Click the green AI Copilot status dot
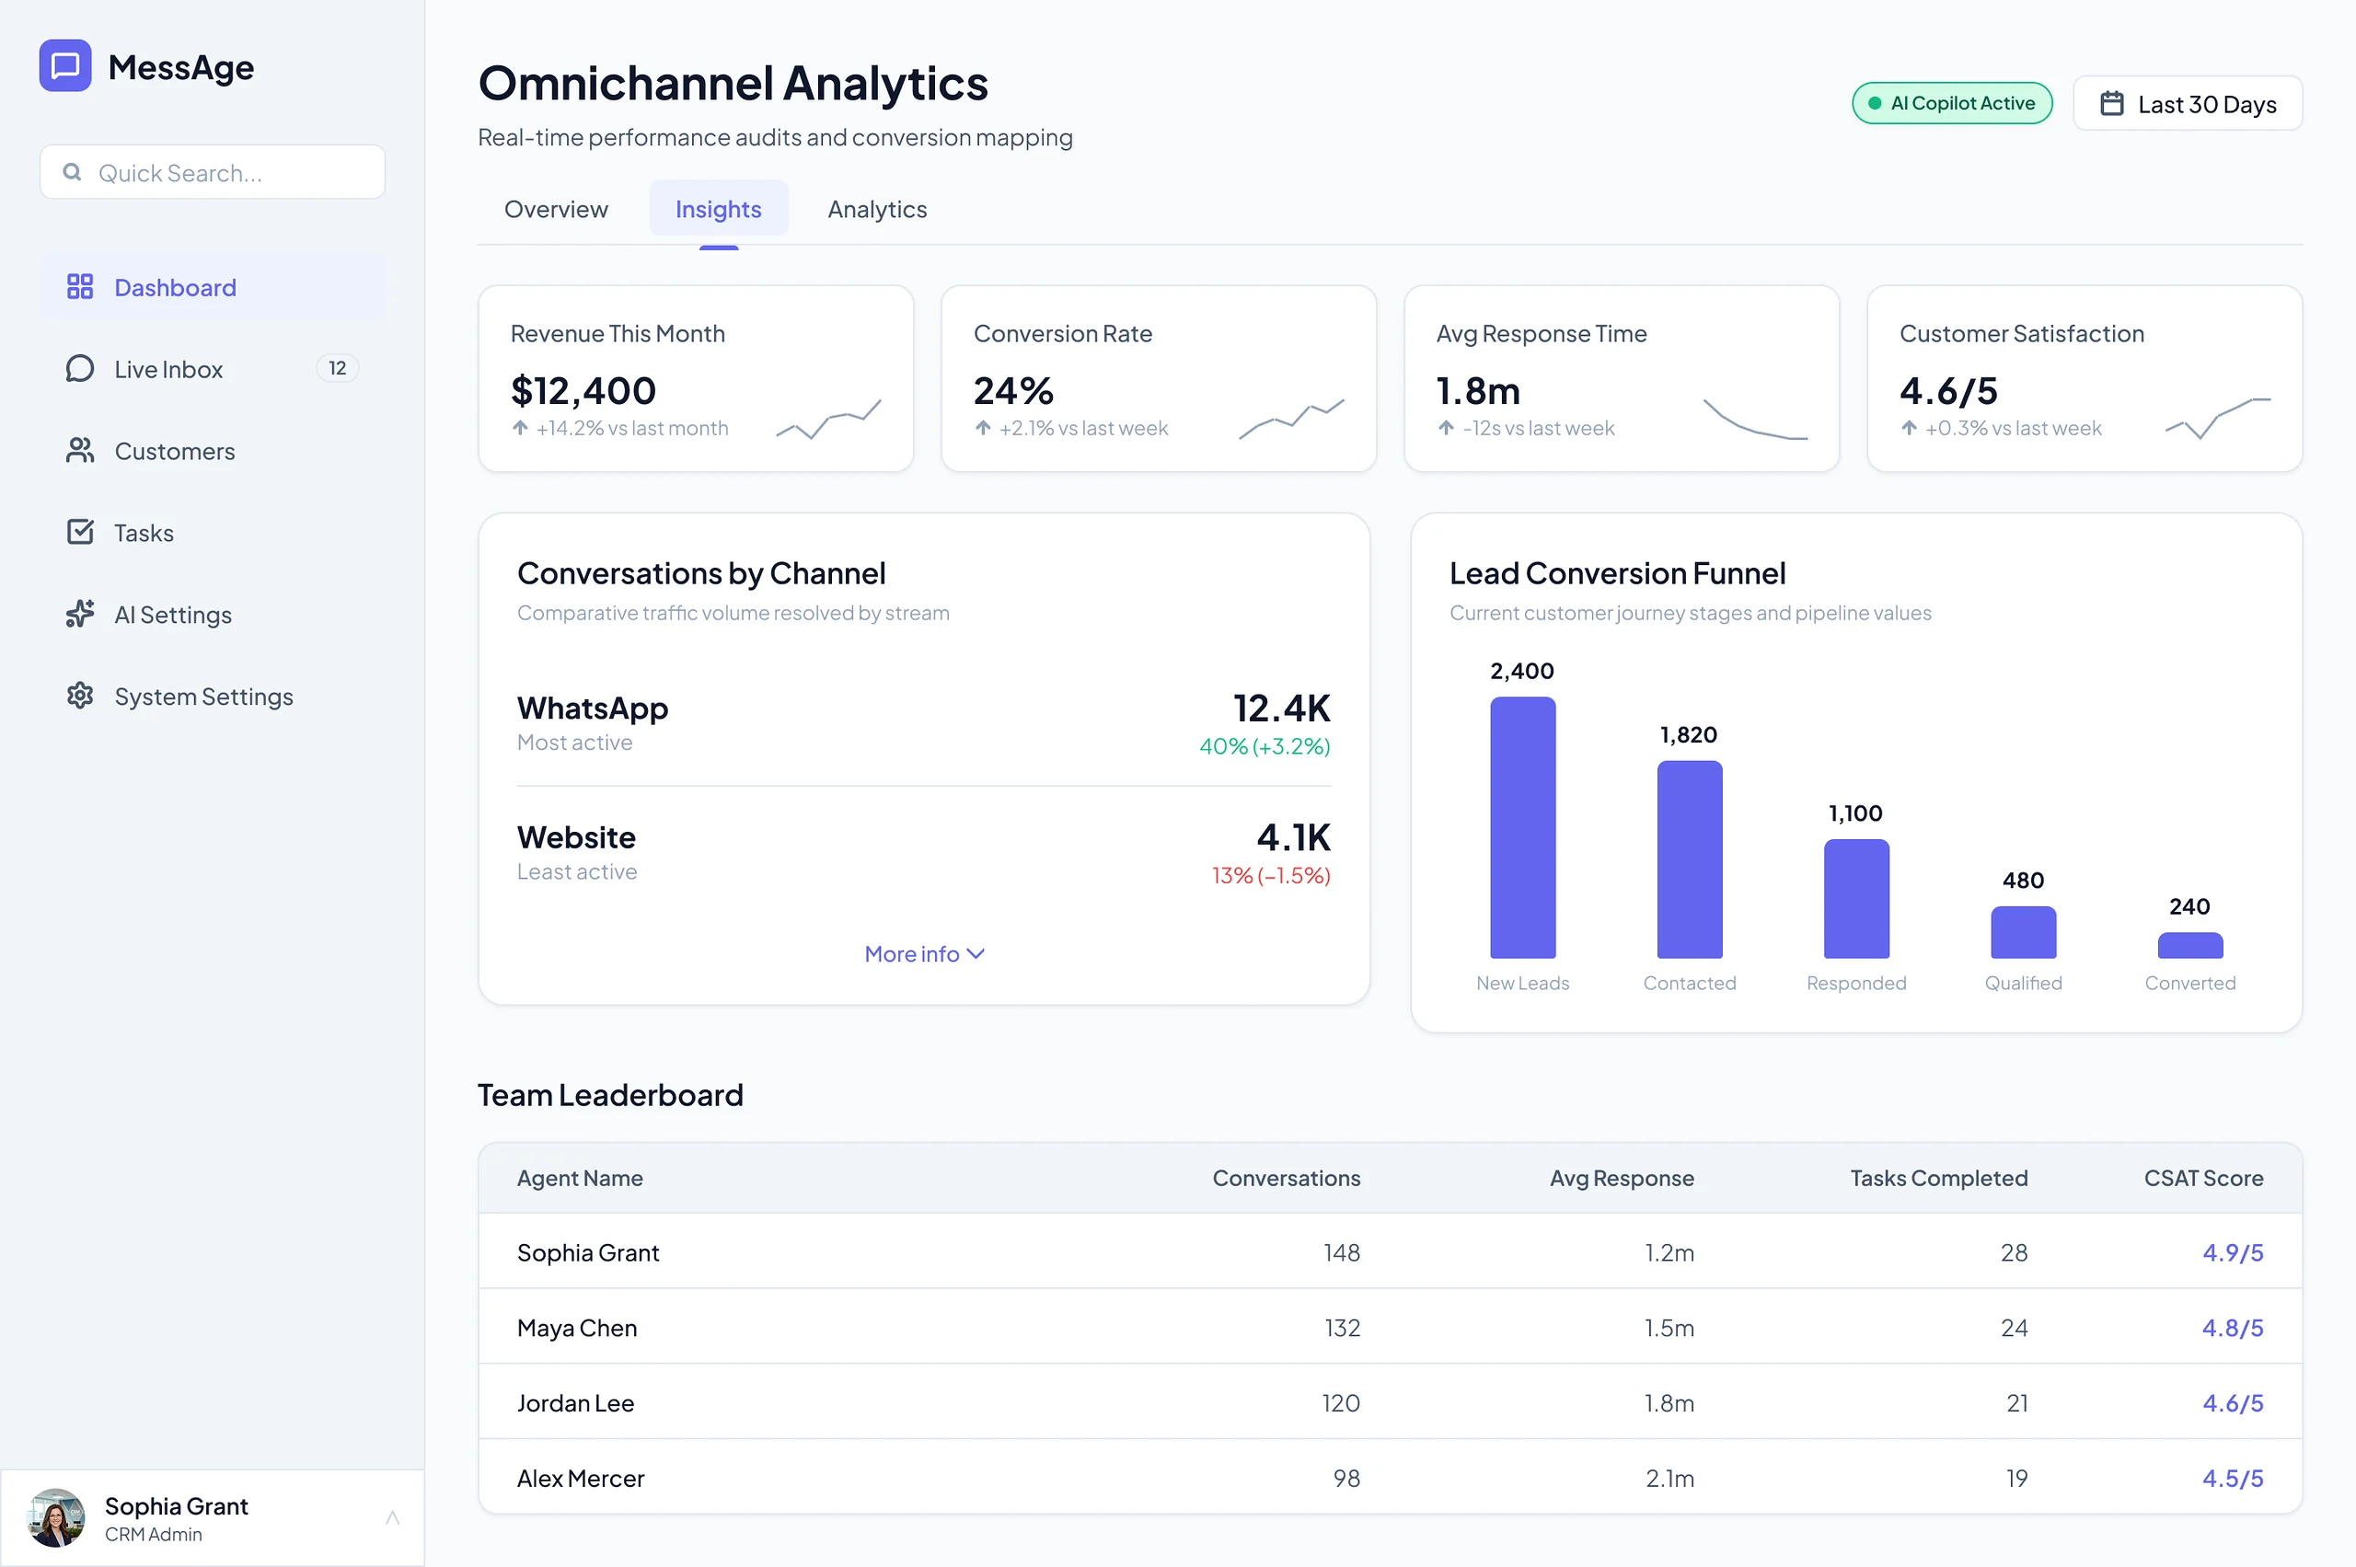This screenshot has width=2356, height=1567. (x=1874, y=103)
